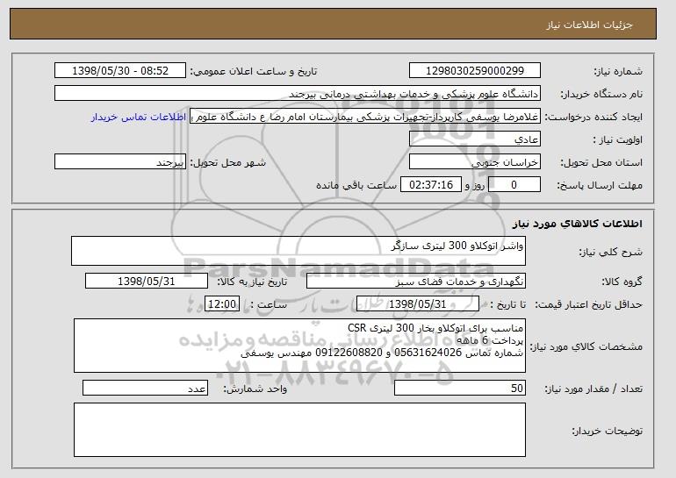Click the label شماره نیاز
The height and width of the screenshot is (478, 676).
pyautogui.click(x=618, y=72)
